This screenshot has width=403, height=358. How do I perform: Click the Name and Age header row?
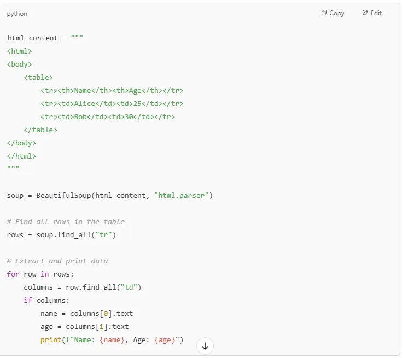pyautogui.click(x=112, y=90)
